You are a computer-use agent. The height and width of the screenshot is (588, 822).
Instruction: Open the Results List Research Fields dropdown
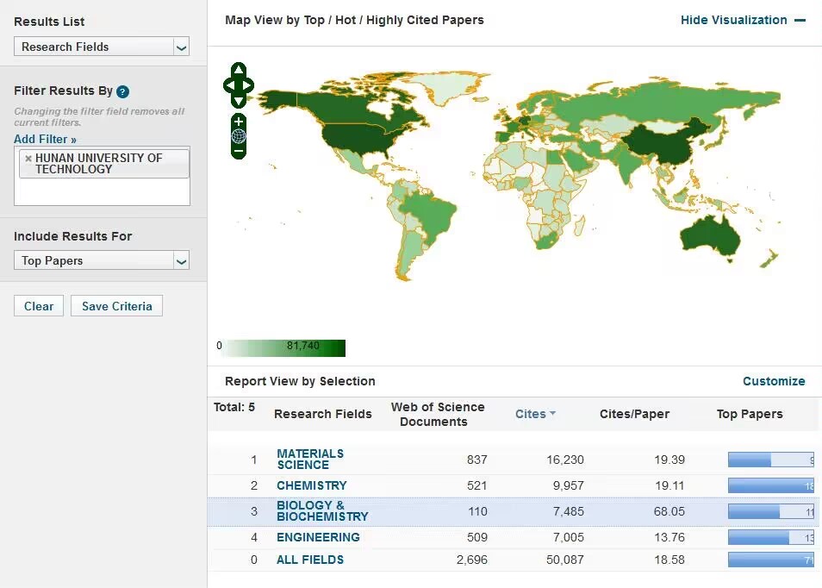tap(102, 47)
